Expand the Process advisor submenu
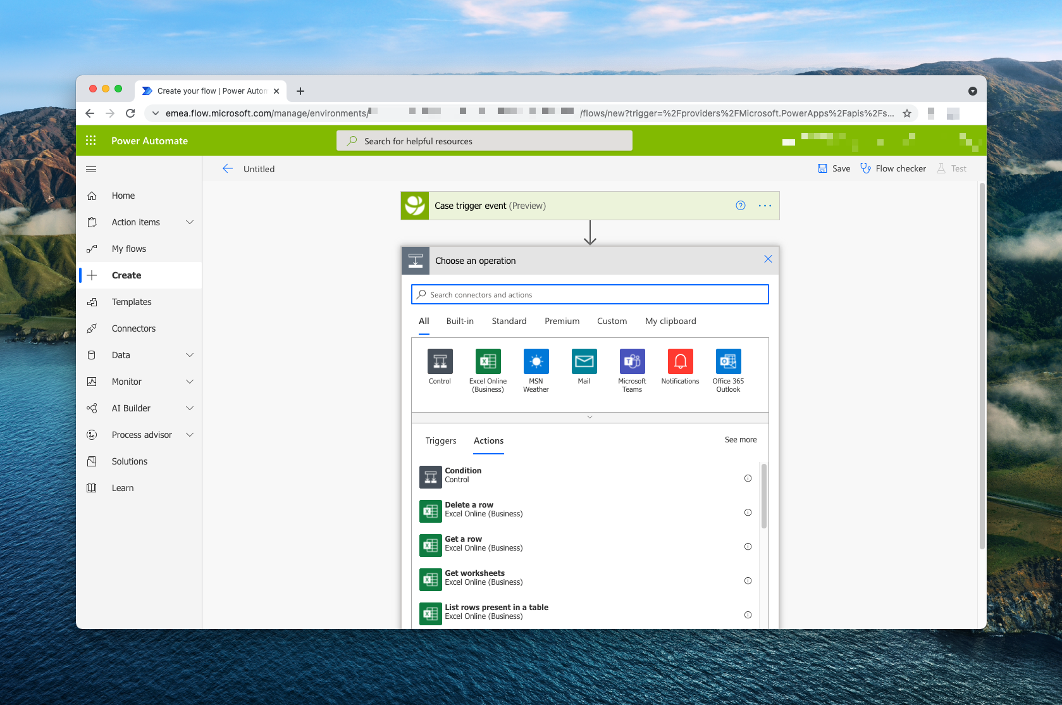The image size is (1062, 705). click(190, 435)
